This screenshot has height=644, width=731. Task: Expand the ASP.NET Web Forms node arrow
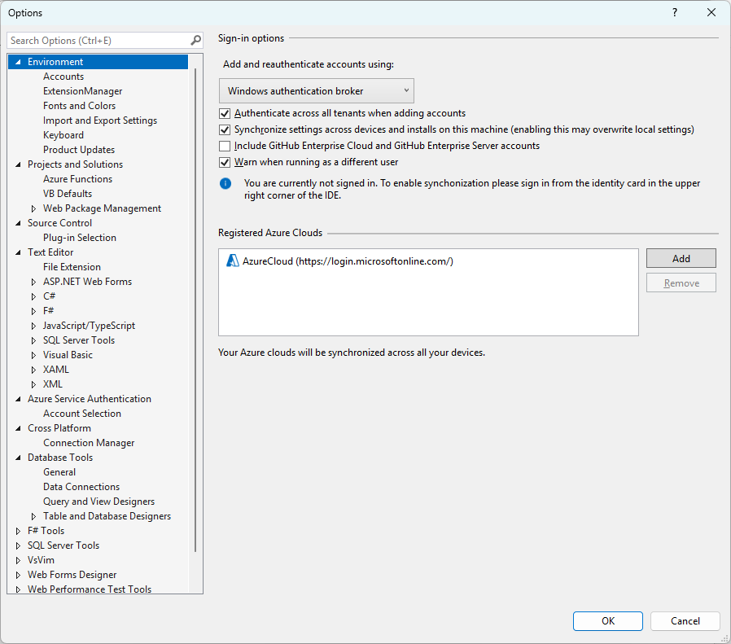tap(33, 282)
